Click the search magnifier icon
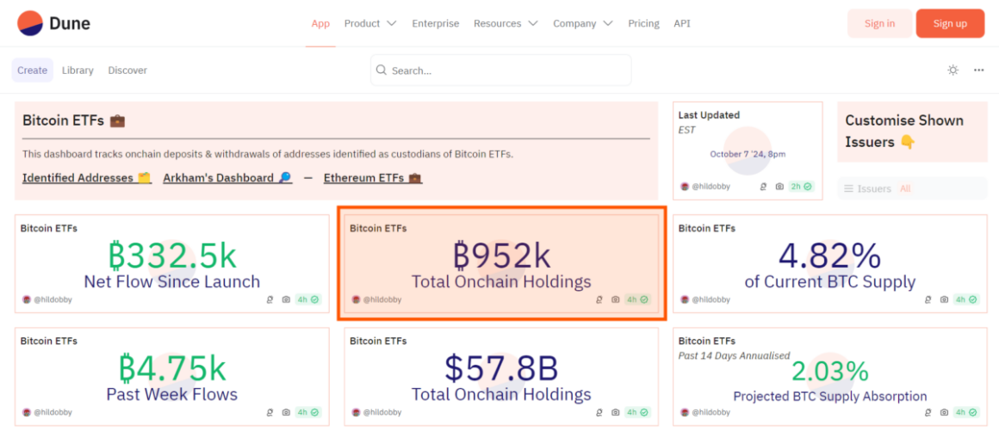This screenshot has height=437, width=999. [x=382, y=70]
